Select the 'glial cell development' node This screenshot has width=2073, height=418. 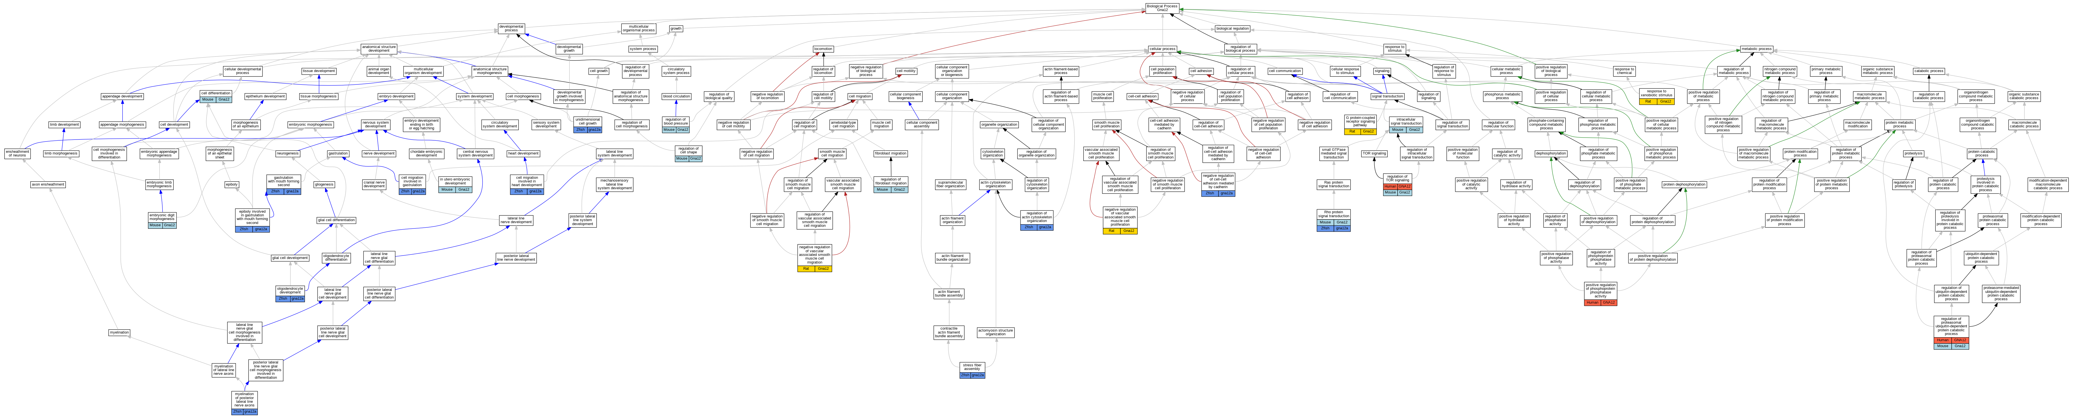click(x=290, y=258)
